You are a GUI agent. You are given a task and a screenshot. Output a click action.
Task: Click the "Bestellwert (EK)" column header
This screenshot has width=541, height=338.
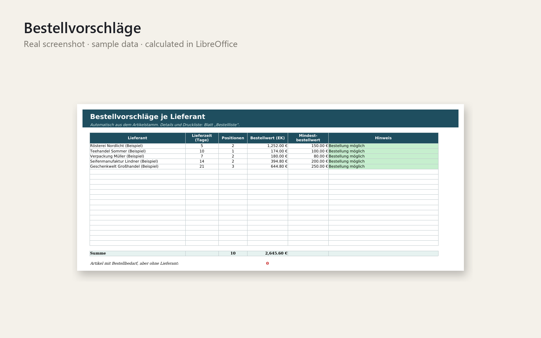pyautogui.click(x=267, y=138)
